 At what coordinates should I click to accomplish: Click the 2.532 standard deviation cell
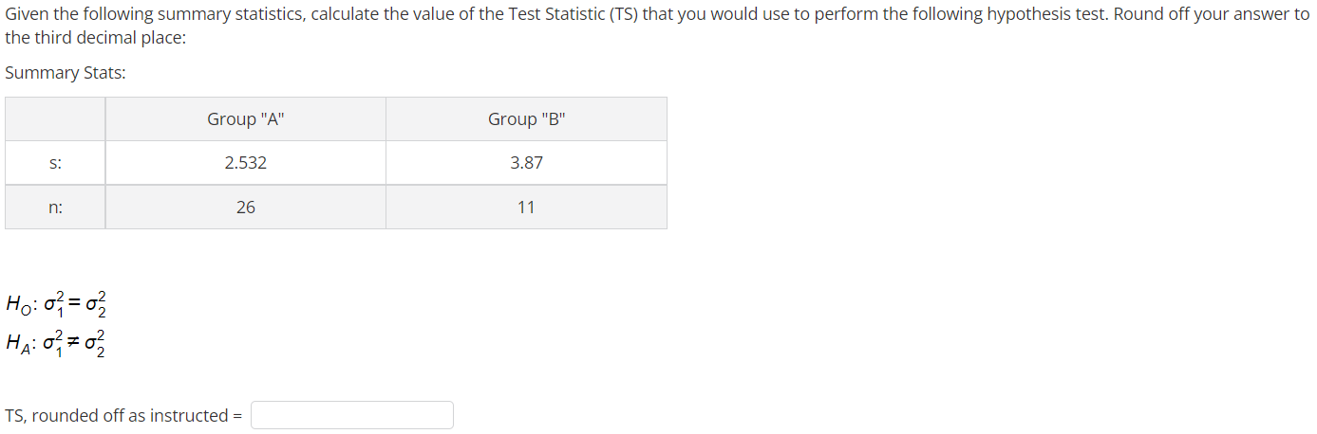(x=246, y=163)
